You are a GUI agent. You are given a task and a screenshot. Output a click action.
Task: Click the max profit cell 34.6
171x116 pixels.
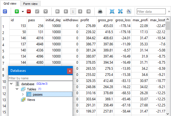pos(140,75)
